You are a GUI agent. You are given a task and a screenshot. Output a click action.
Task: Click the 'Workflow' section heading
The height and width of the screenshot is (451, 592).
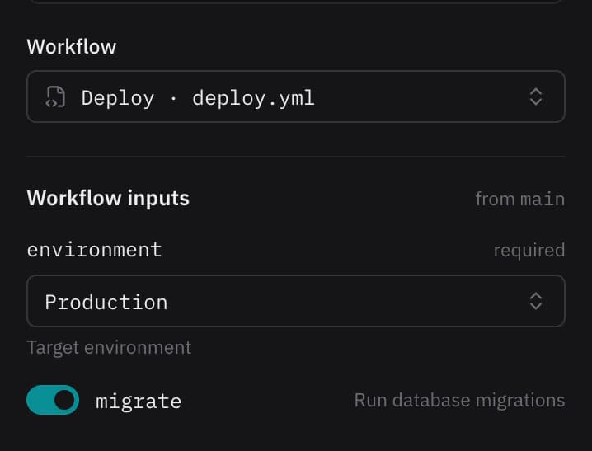[72, 47]
